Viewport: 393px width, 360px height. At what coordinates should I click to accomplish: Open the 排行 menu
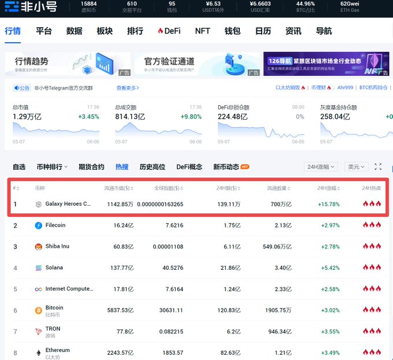tap(135, 31)
